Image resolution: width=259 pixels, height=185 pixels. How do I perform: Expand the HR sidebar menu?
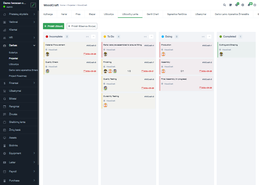pyautogui.click(x=20, y=37)
